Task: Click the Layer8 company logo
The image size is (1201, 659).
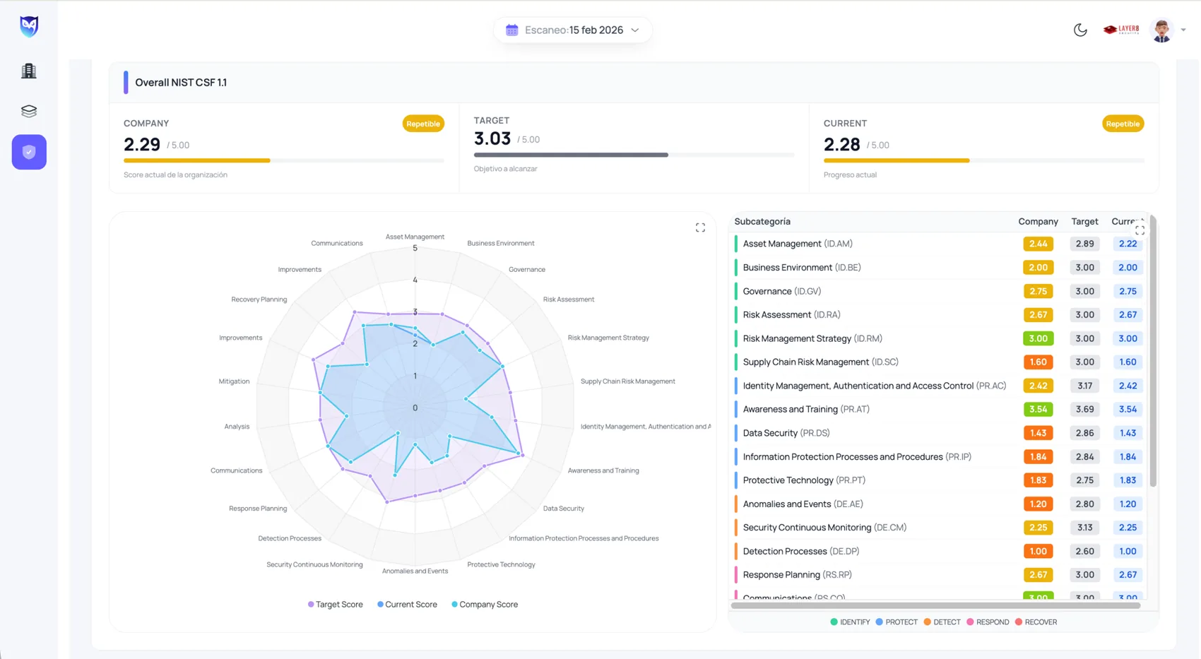Action: 1121,30
